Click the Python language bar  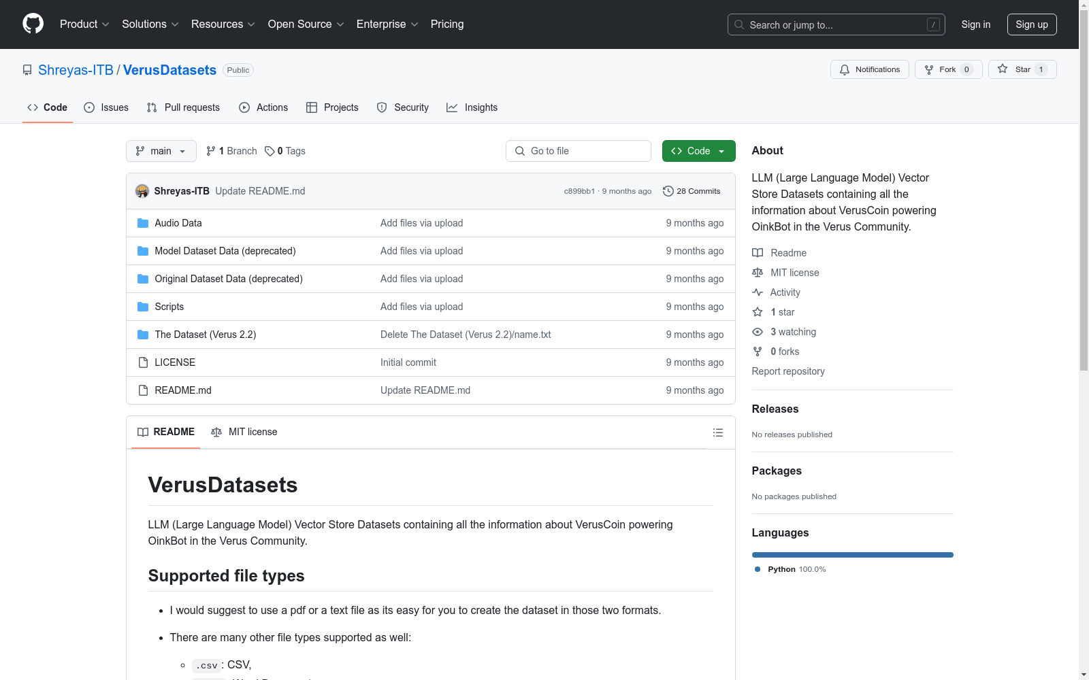coord(853,555)
